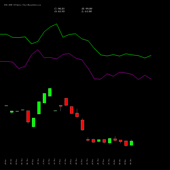Click the green candlestick for 30 Oct
The image size is (170, 170).
click(12, 112)
